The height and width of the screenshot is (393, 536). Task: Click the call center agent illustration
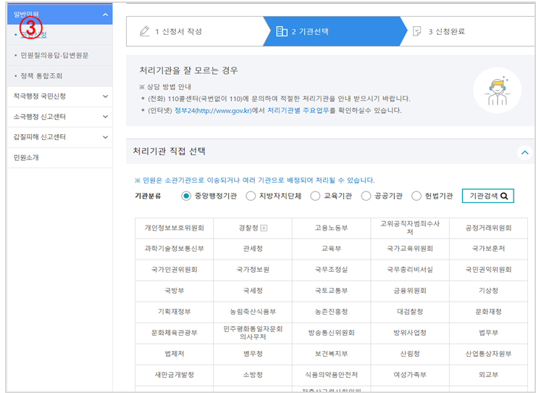498,91
